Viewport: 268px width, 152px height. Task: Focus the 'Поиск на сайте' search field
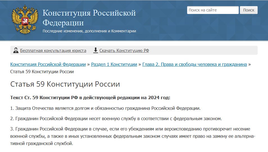tap(213, 10)
